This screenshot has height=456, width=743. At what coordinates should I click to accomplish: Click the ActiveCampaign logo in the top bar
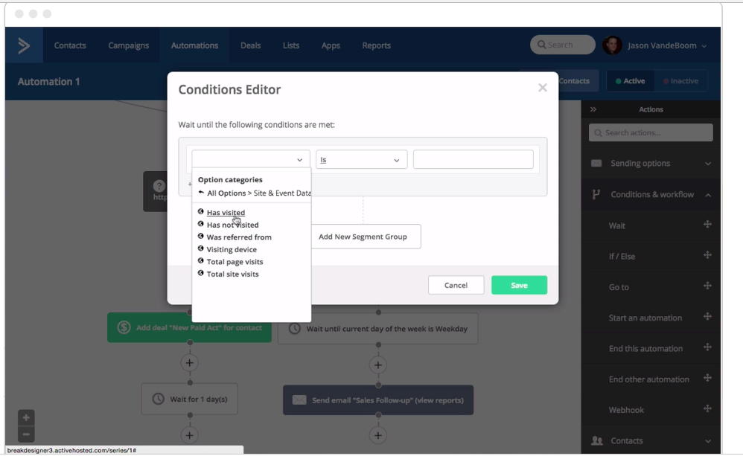[x=23, y=45]
